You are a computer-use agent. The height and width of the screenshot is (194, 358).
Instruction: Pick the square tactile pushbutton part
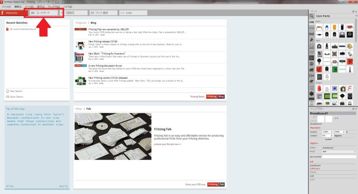coord(335,54)
